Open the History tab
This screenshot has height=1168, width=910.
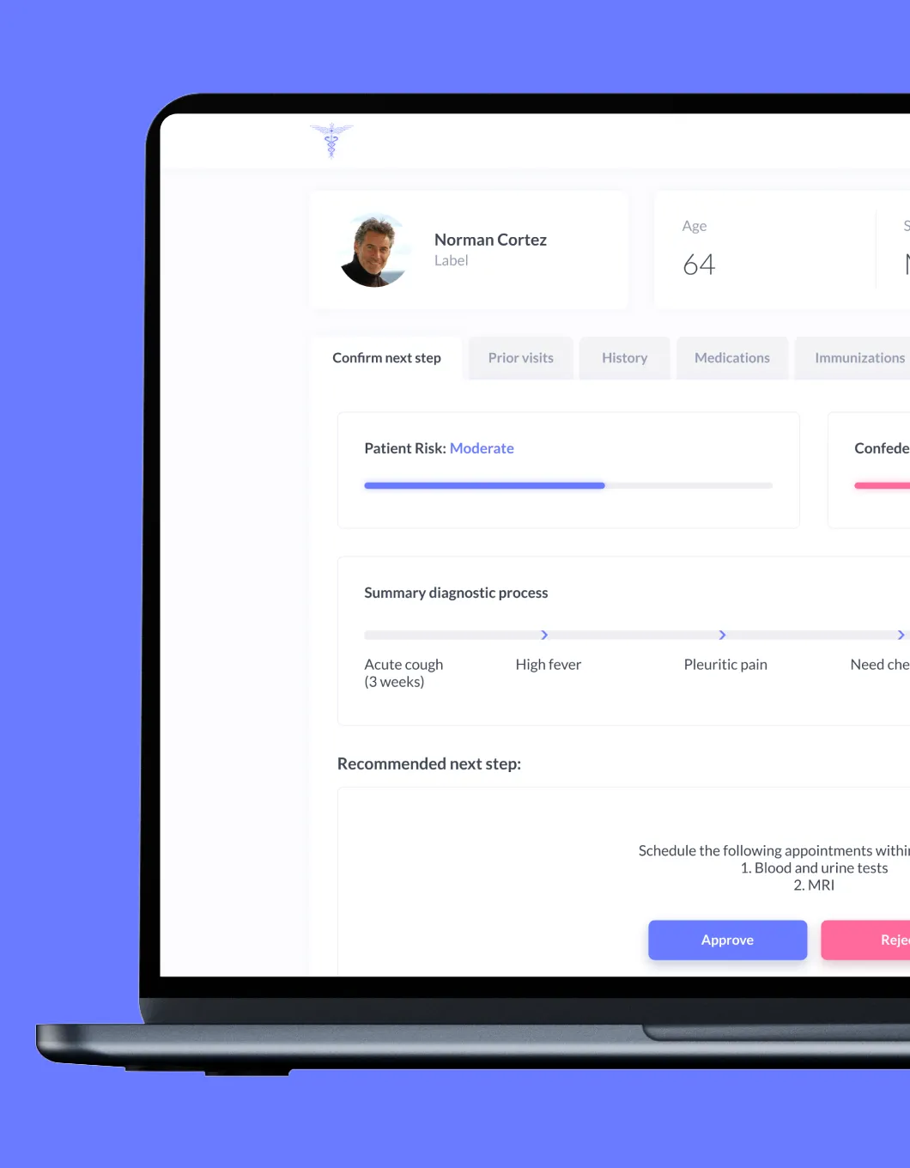pos(624,357)
